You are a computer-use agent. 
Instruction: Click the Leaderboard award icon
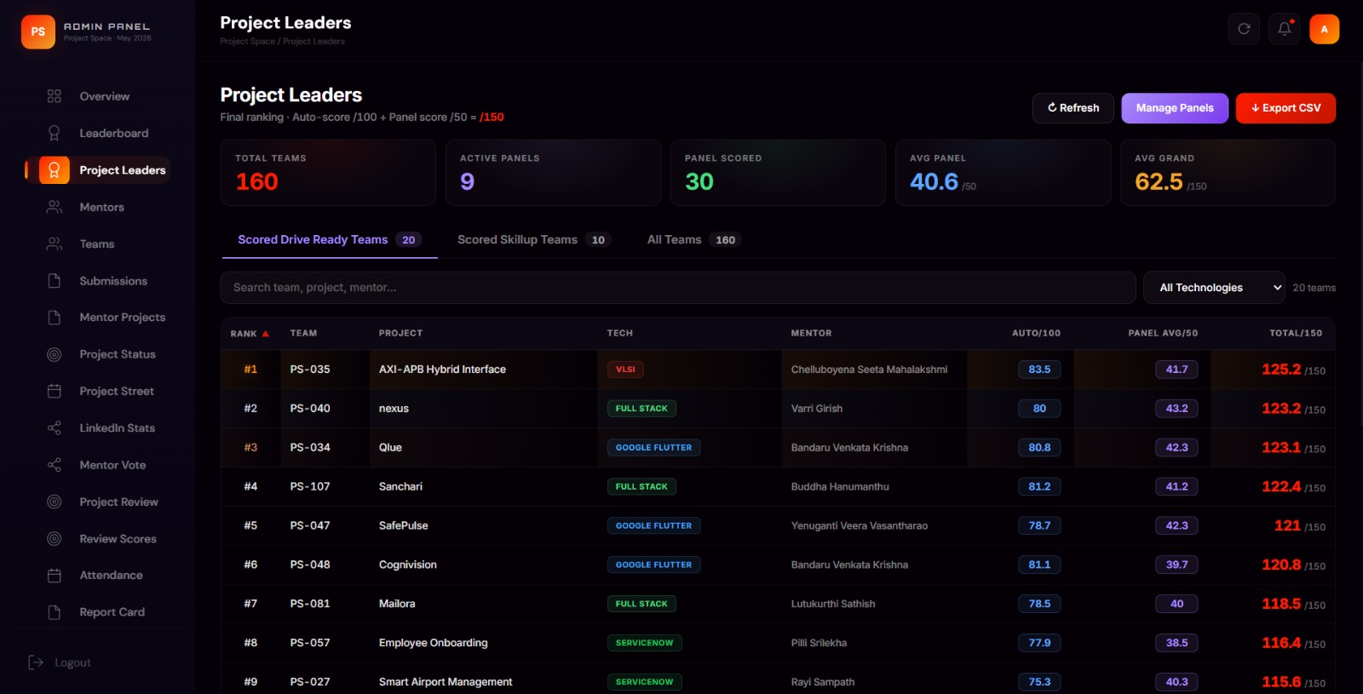[55, 133]
